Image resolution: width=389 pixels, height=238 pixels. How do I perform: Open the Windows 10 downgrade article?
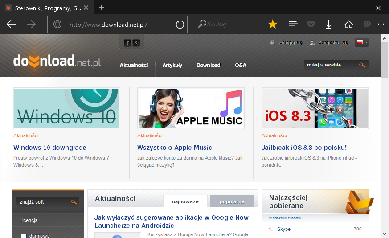pos(49,148)
